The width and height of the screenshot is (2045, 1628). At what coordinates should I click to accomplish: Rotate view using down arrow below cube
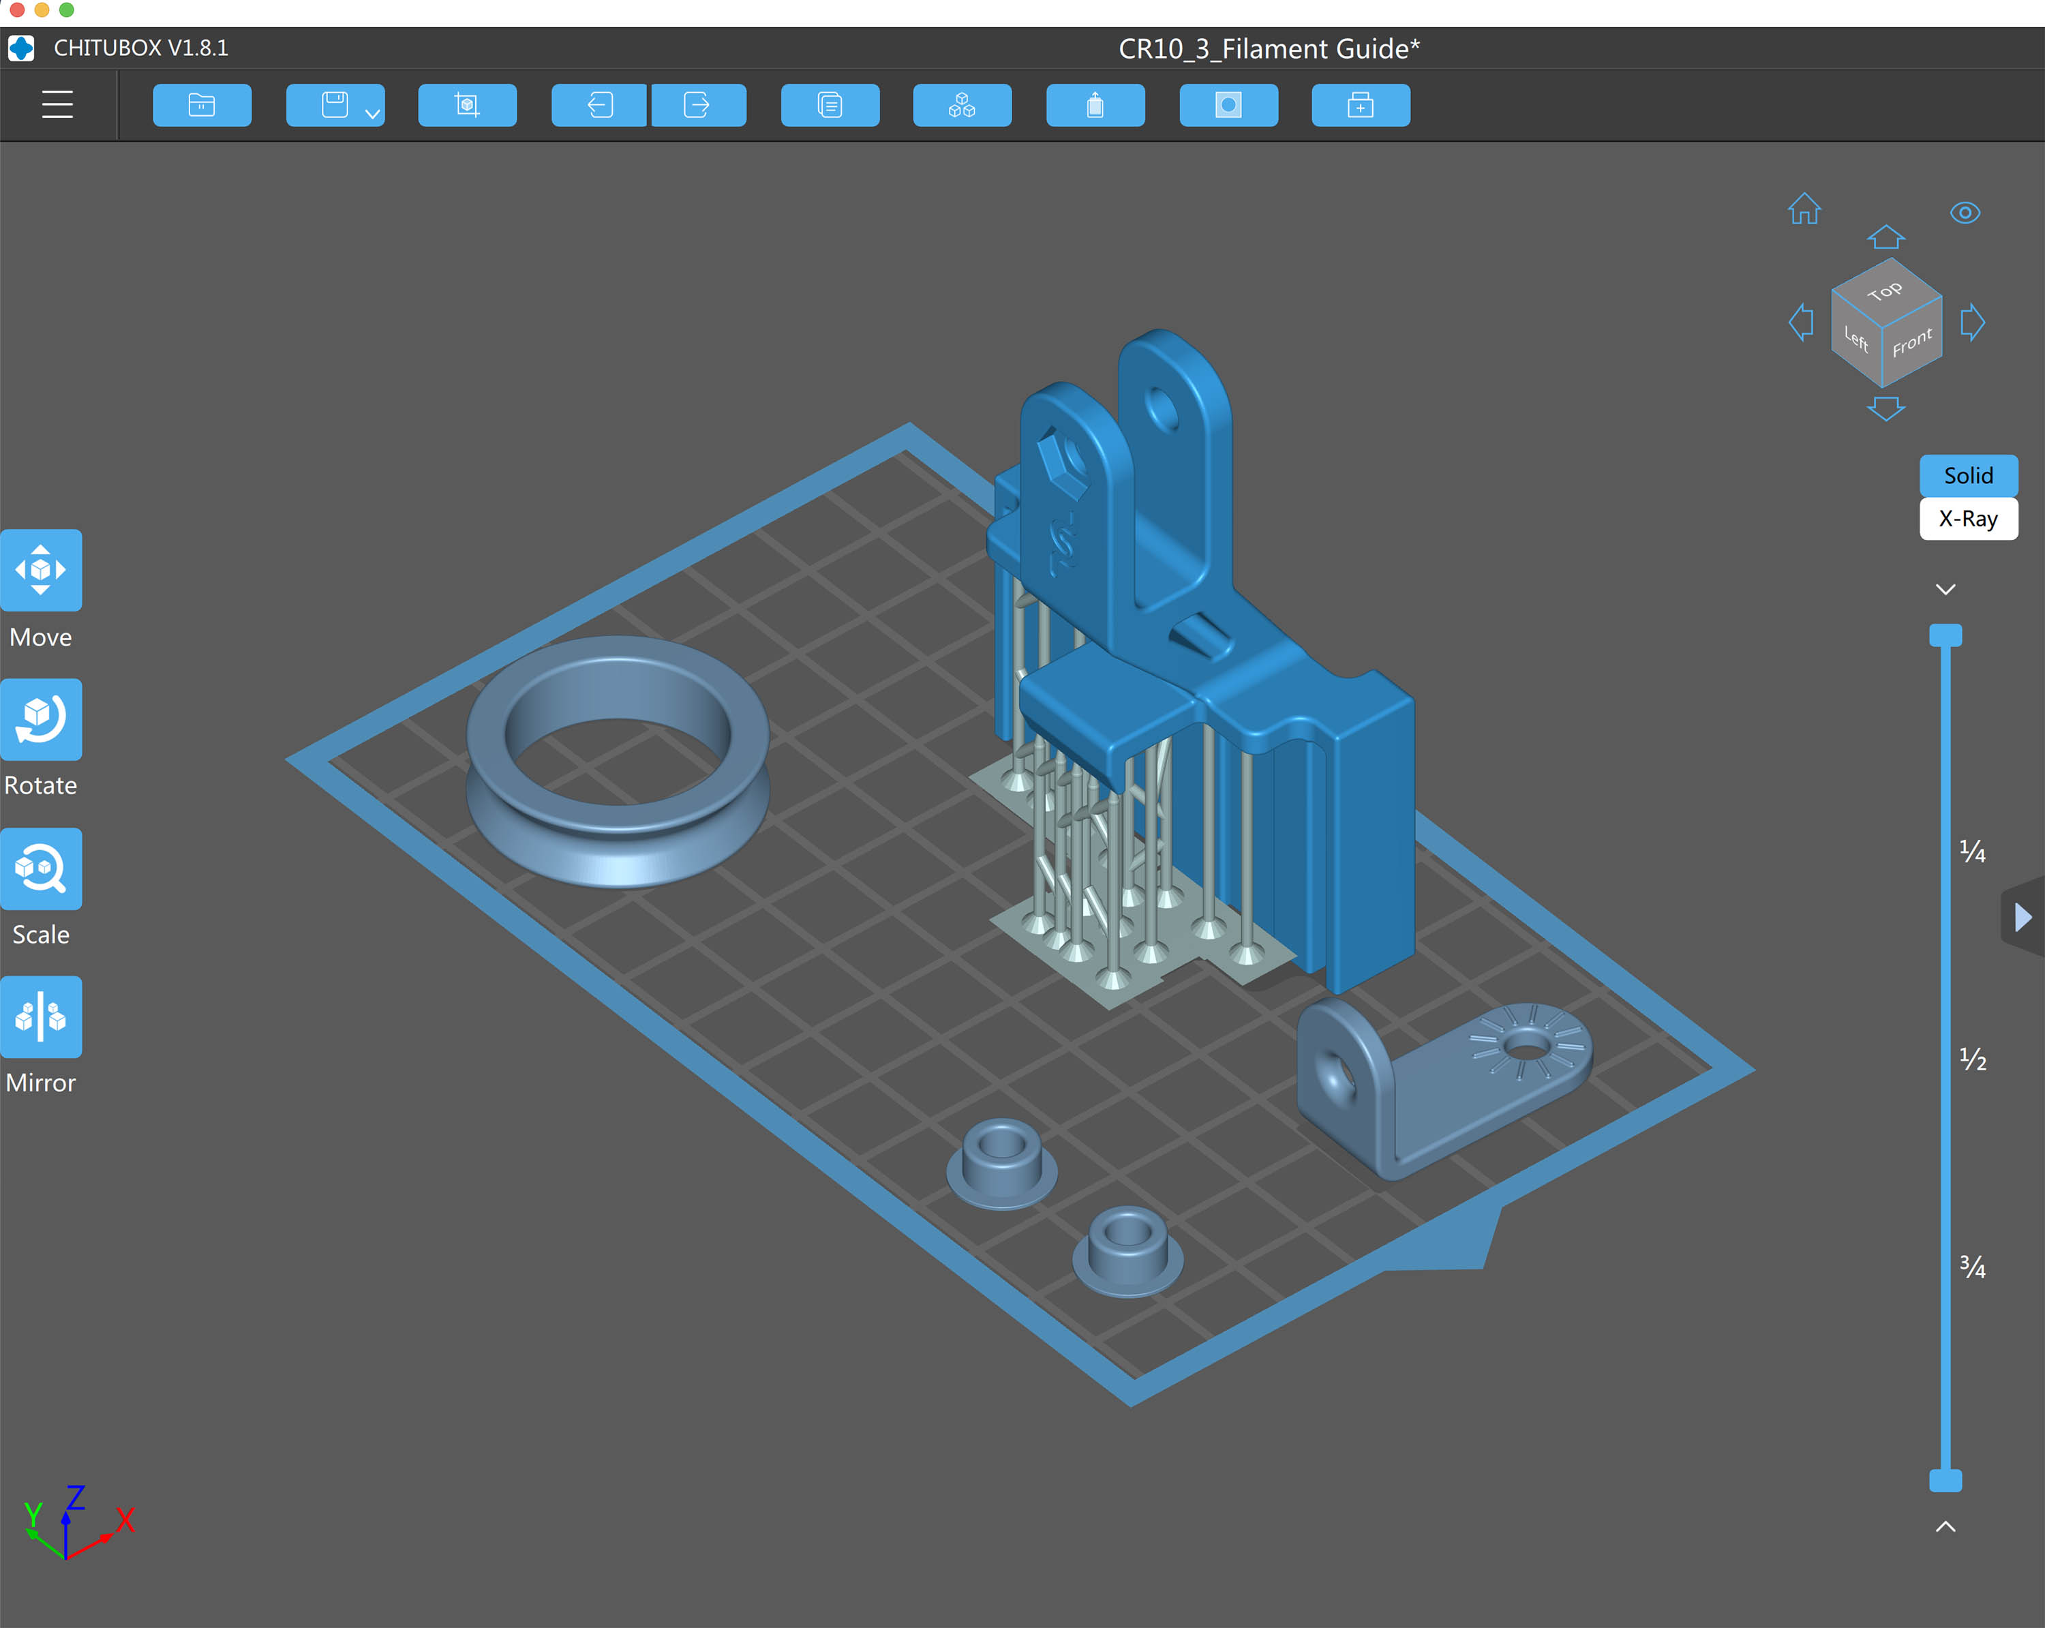click(x=1885, y=409)
